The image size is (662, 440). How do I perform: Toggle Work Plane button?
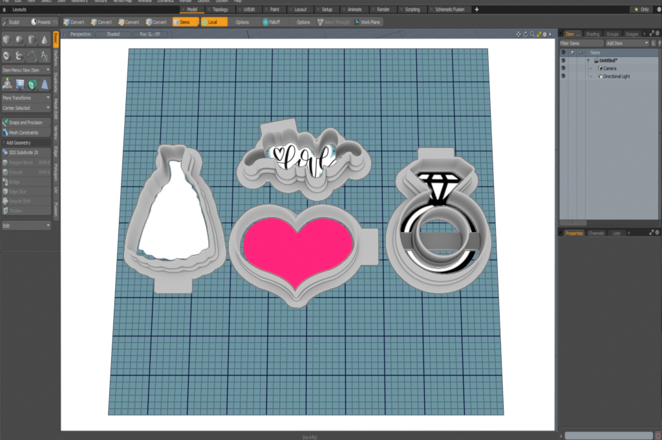click(x=367, y=22)
